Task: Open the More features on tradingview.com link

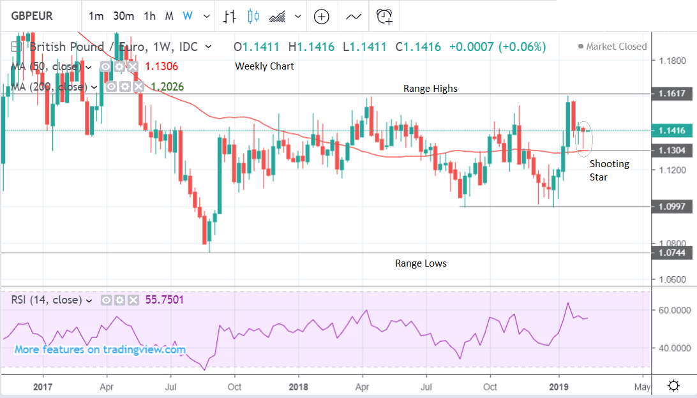Action: tap(100, 350)
